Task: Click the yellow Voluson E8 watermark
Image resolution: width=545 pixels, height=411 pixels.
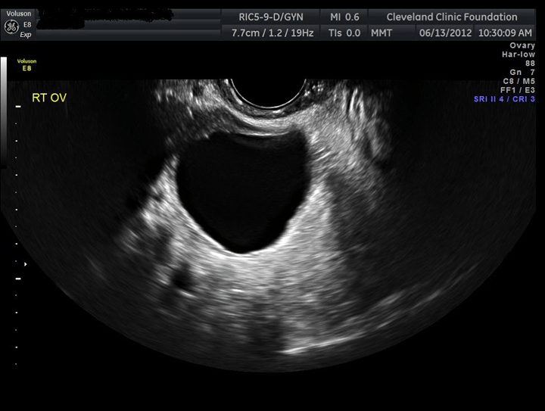Action: point(26,65)
